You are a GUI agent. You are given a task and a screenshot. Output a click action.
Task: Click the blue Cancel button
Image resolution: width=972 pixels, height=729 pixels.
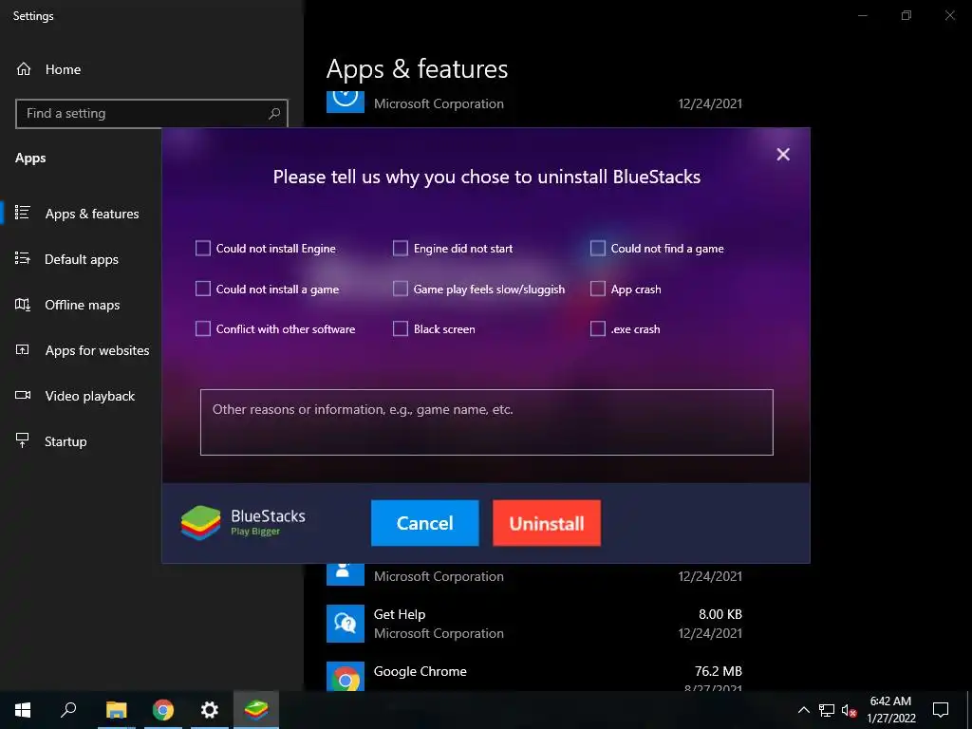424,523
